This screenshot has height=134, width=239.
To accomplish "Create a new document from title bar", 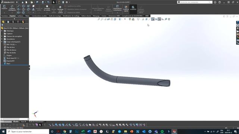I will pos(27,2).
